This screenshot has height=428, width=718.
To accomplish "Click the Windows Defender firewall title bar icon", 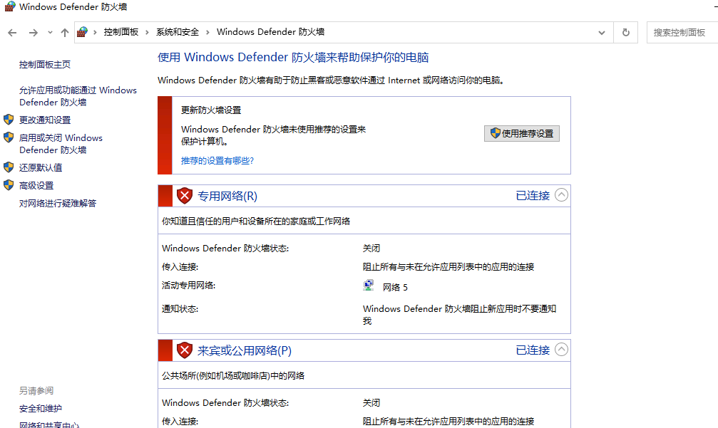I will 9,6.
